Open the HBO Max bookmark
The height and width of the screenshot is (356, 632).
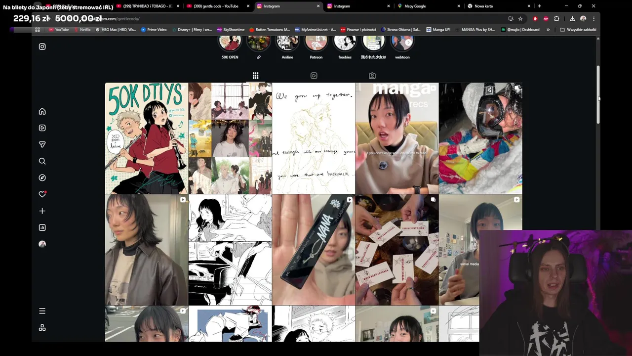[116, 30]
